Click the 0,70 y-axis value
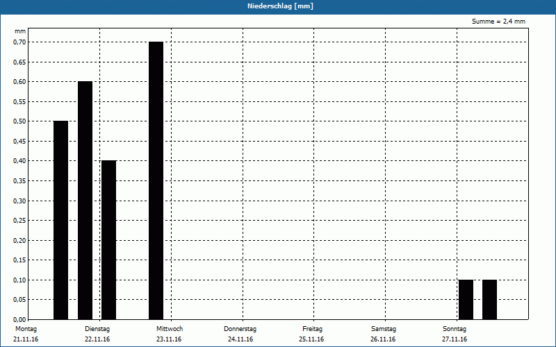This screenshot has height=347, width=556. [19, 42]
